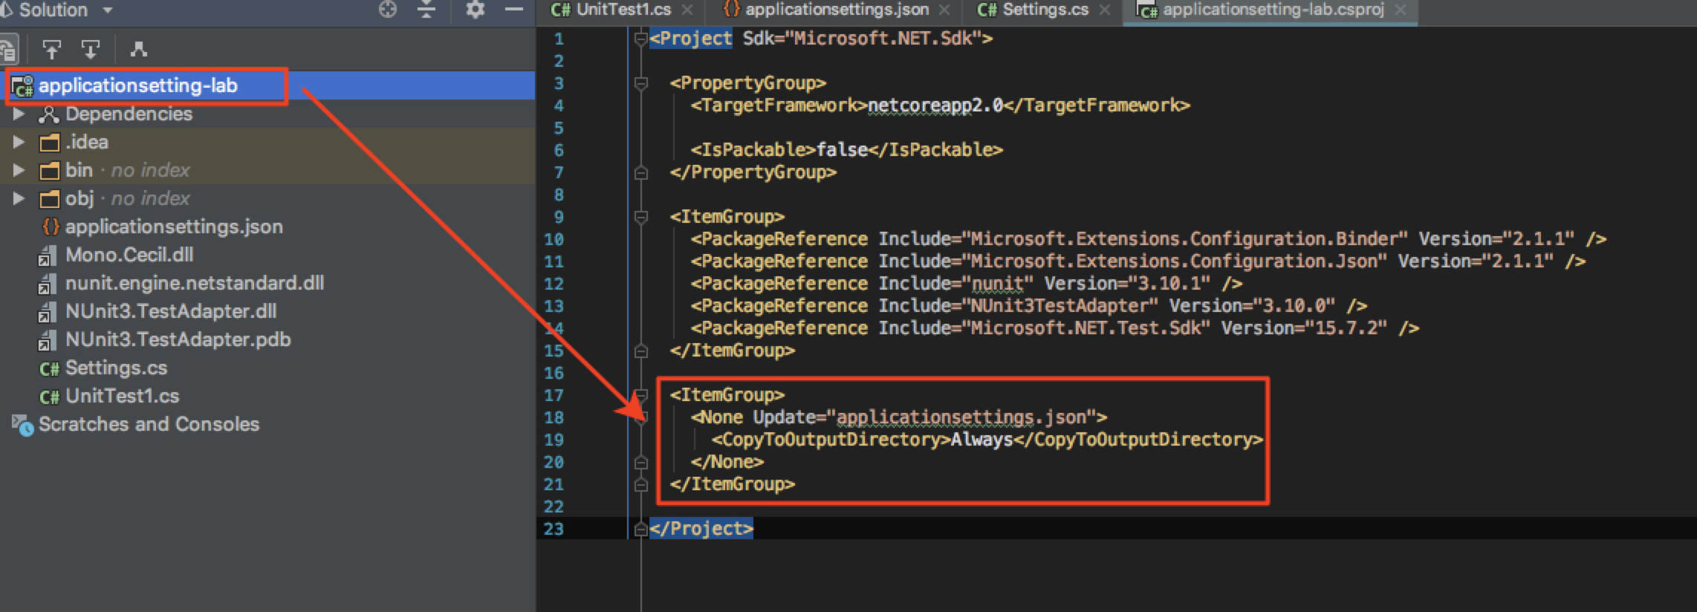Expand the Dependencies node
Viewport: 1697px width, 612px height.
coord(19,114)
